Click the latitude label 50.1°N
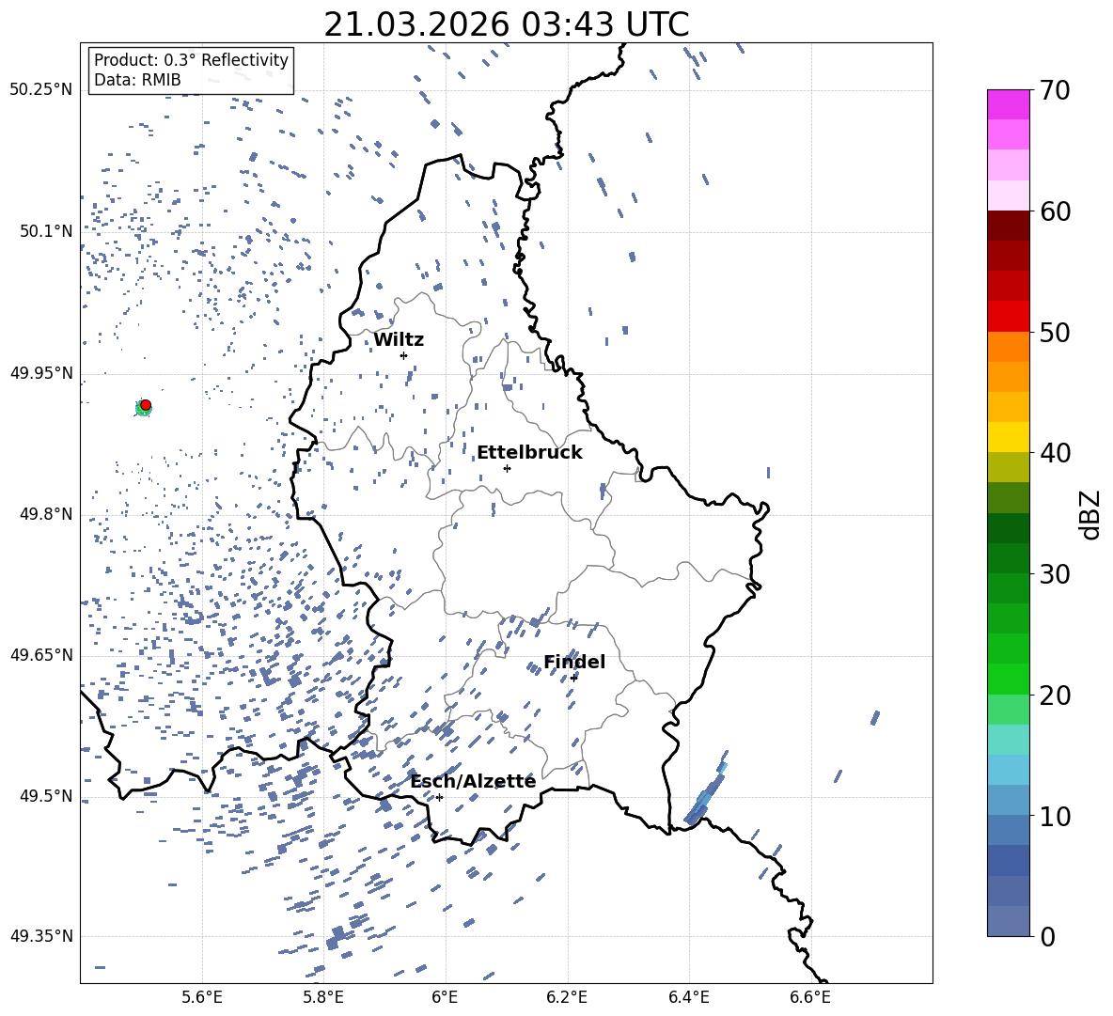 (47, 231)
